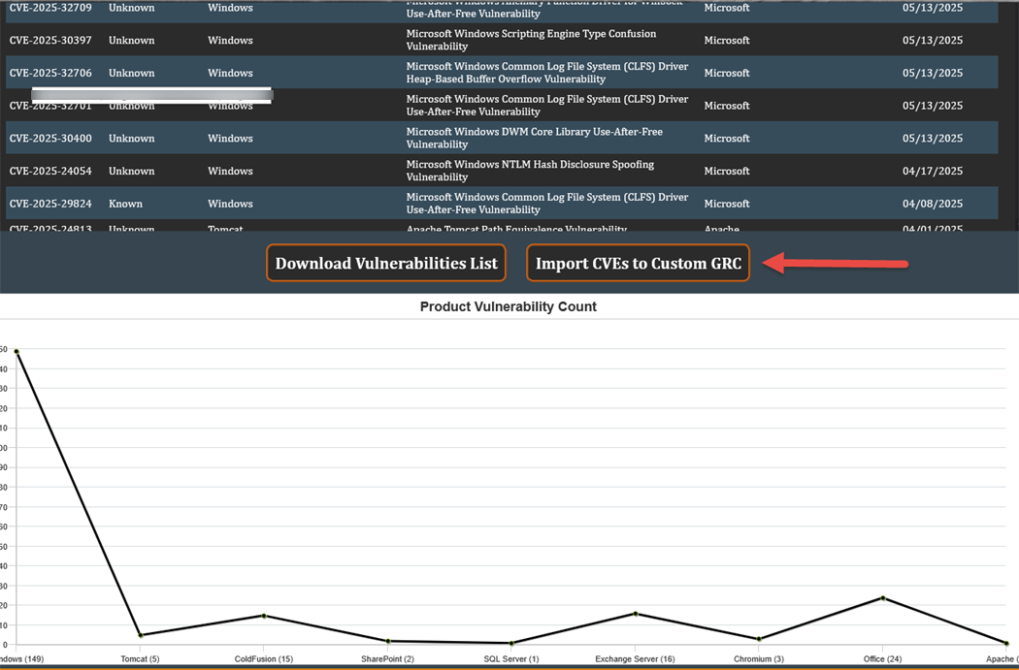Click Microsoft vendor in CVE-2025-30397 row
The image size is (1019, 670).
(x=727, y=41)
